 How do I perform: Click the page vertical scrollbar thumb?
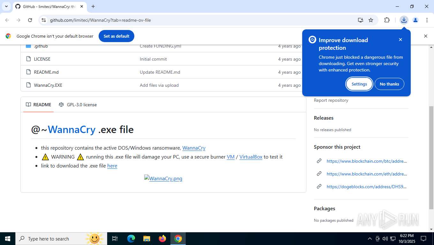coord(431,158)
